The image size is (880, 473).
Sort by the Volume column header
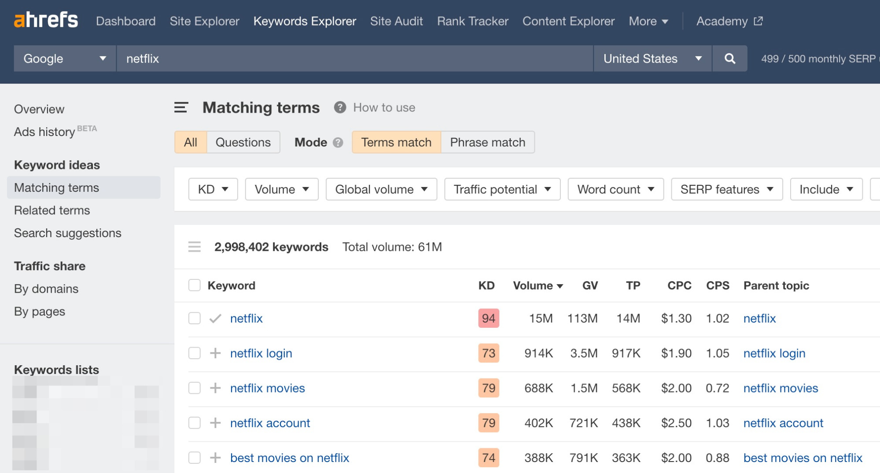point(538,285)
